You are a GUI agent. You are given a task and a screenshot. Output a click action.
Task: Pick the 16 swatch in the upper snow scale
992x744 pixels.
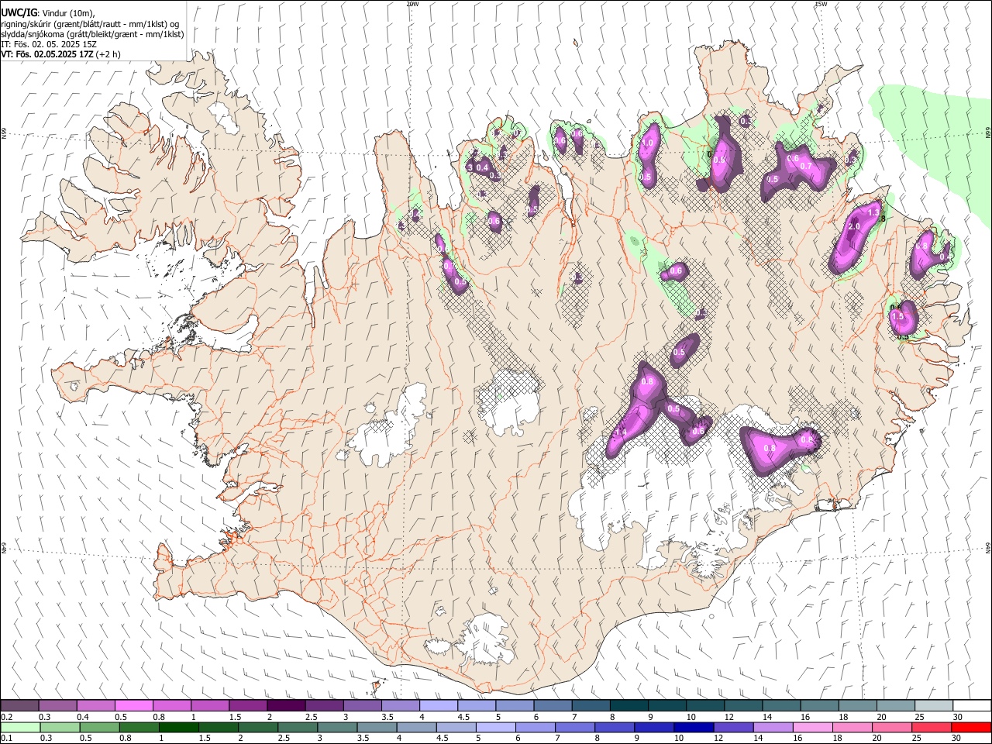point(819,705)
